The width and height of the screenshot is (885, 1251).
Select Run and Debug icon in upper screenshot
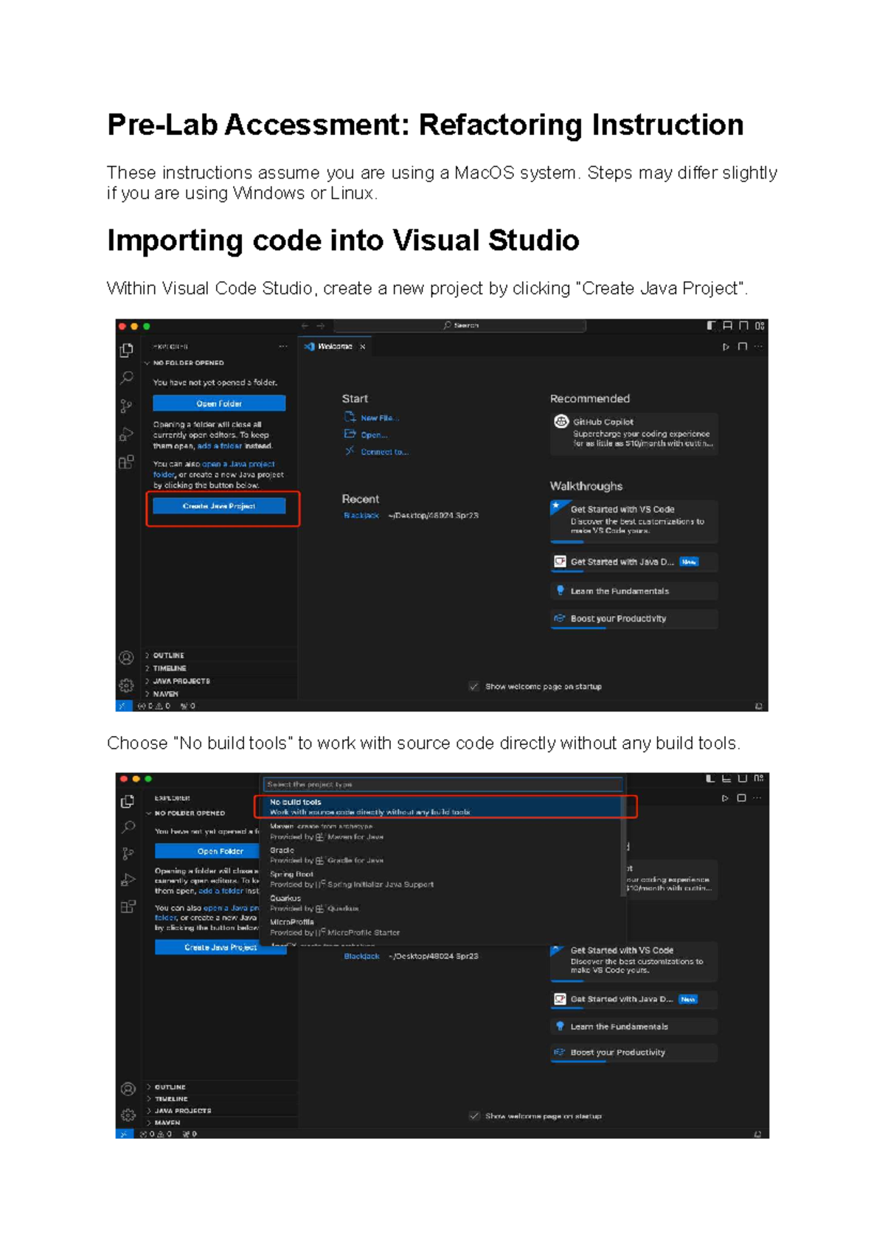coord(127,434)
